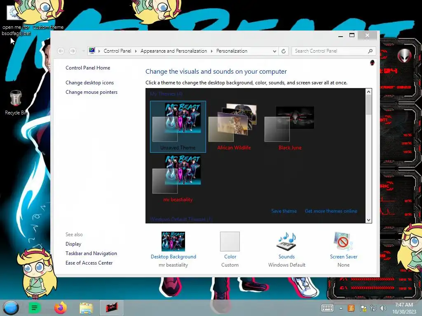Apply the African Wildlife theme

coord(234,127)
